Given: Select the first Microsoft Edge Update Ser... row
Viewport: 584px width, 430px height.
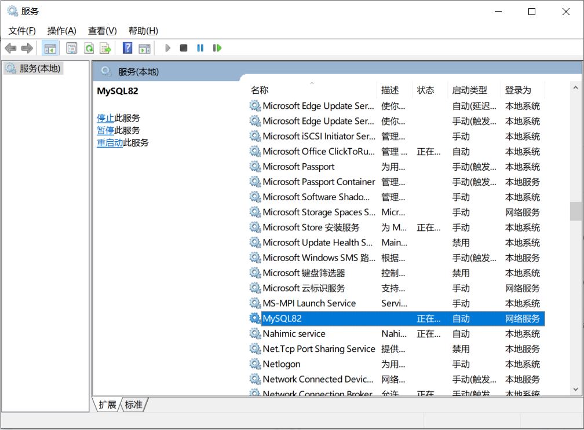Looking at the screenshot, I should [x=397, y=106].
